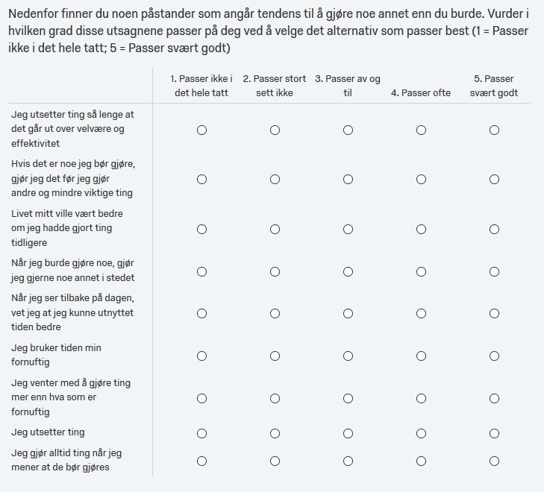Click the statement 'Jeg bruker tiden min fornuftig'
The width and height of the screenshot is (544, 492).
[56, 355]
